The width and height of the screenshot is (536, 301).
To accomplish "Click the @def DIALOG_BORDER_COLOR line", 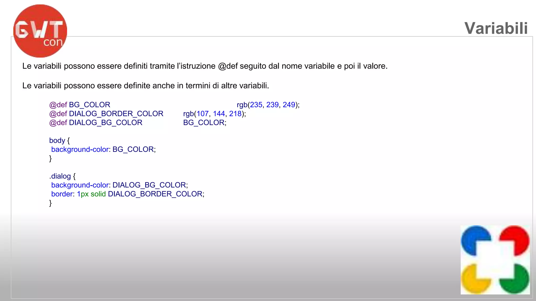I will (106, 114).
